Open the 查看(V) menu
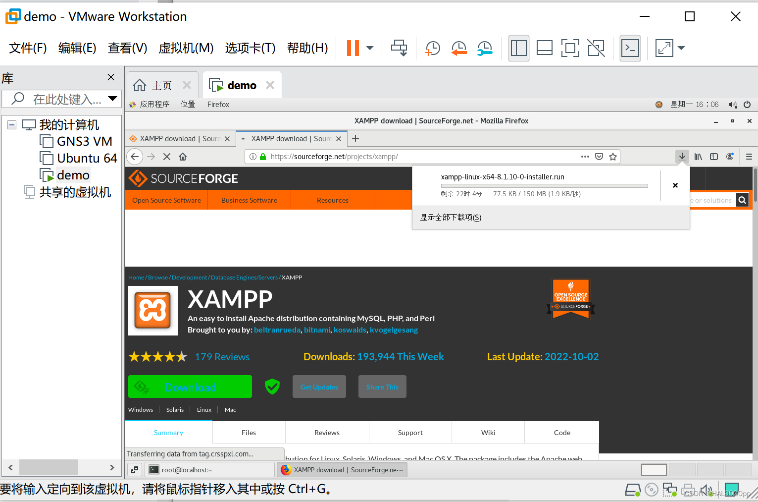 tap(128, 48)
